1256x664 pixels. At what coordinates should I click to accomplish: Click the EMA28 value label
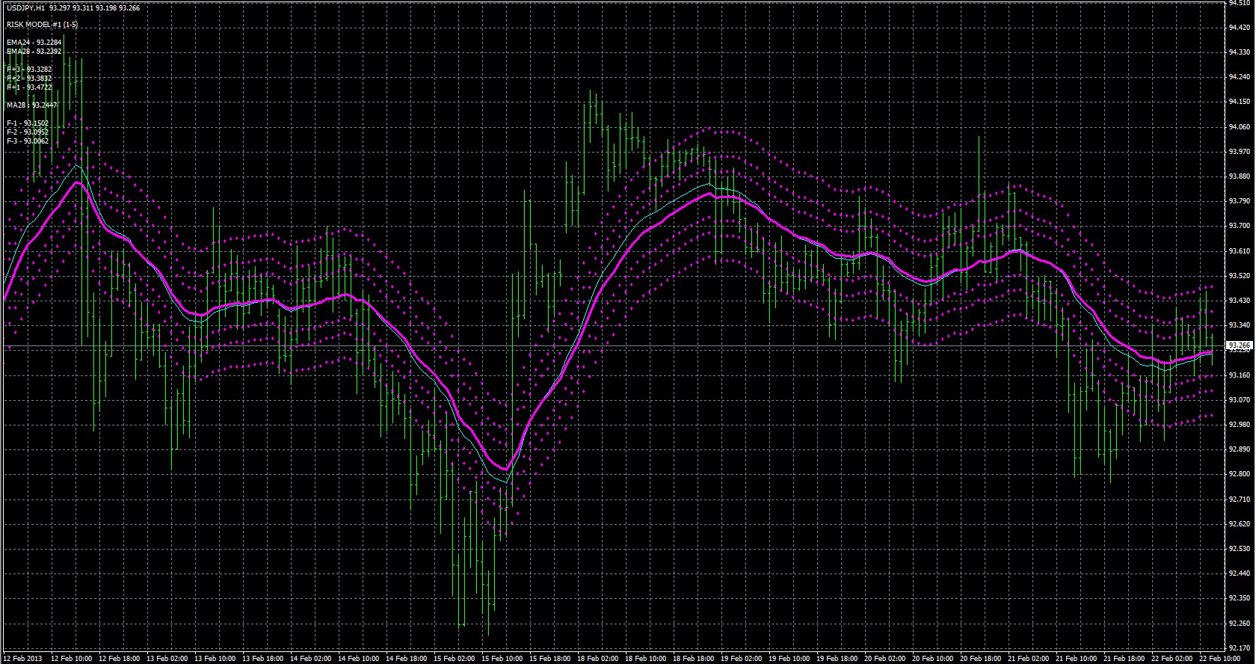click(x=34, y=52)
